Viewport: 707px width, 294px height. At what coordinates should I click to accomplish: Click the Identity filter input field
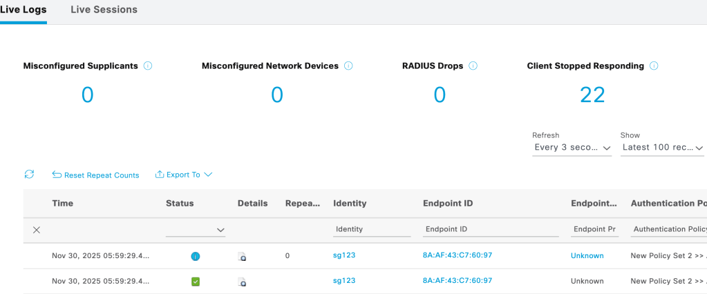tap(372, 229)
